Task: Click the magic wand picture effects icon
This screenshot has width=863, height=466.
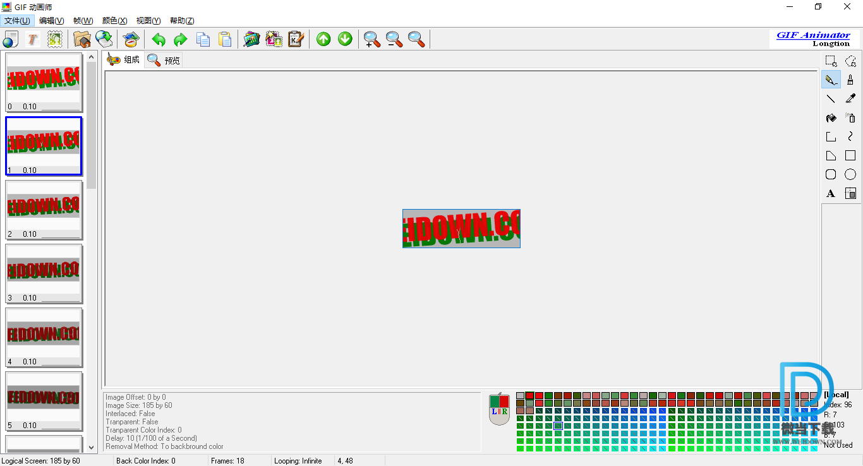Action: (x=274, y=39)
